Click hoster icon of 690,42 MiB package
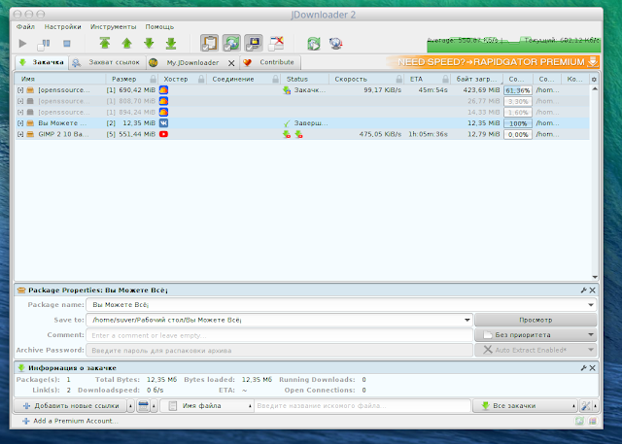The height and width of the screenshot is (444, 622). (163, 90)
